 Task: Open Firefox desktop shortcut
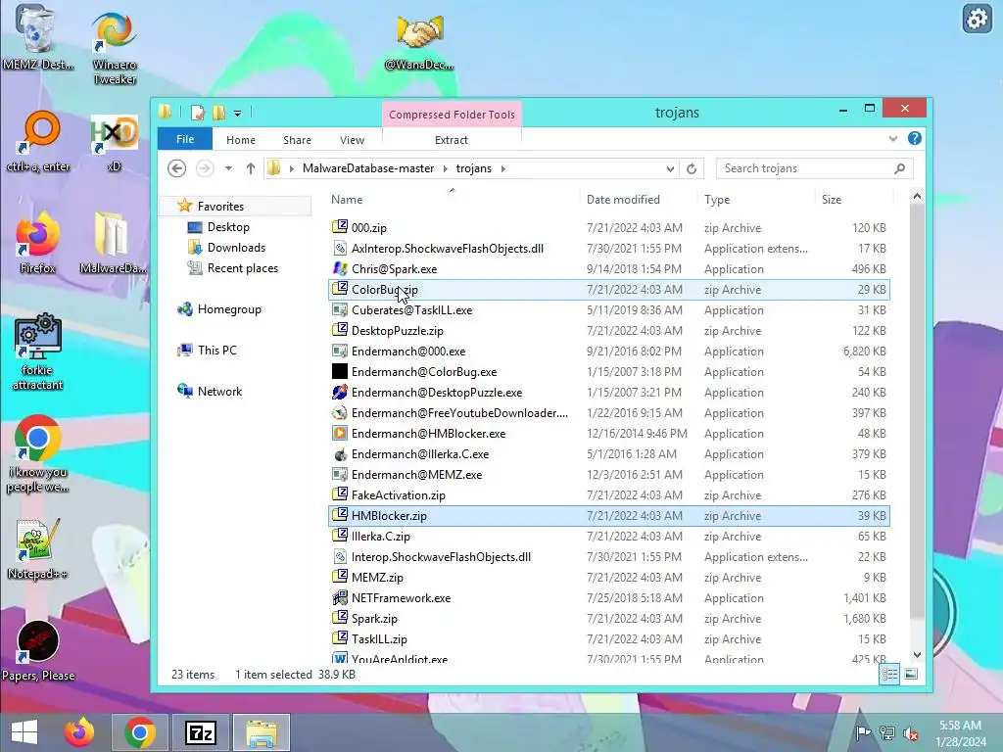click(x=37, y=242)
